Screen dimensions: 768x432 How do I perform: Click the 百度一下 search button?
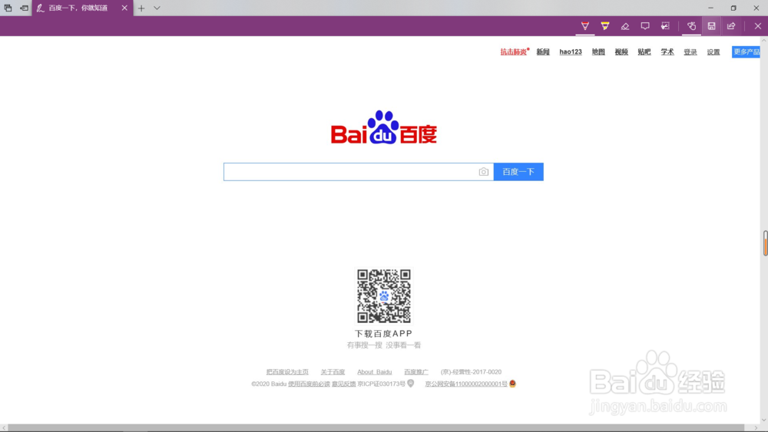pyautogui.click(x=518, y=172)
